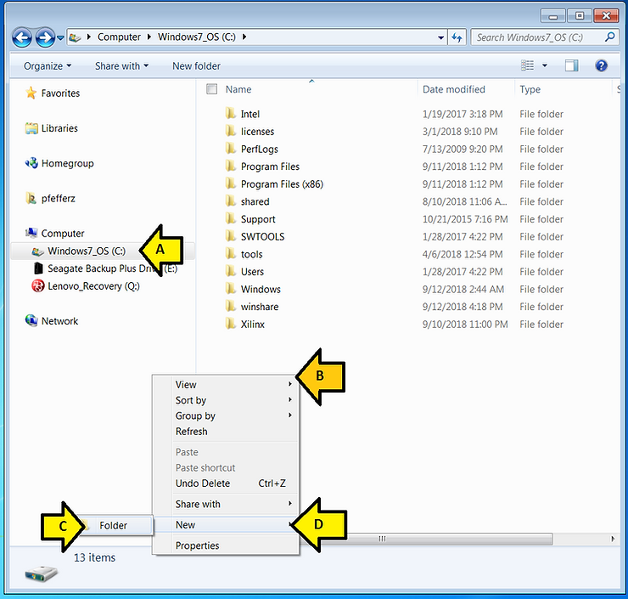Expand the arrow after Computer breadcrumb
The height and width of the screenshot is (599, 628).
[149, 37]
